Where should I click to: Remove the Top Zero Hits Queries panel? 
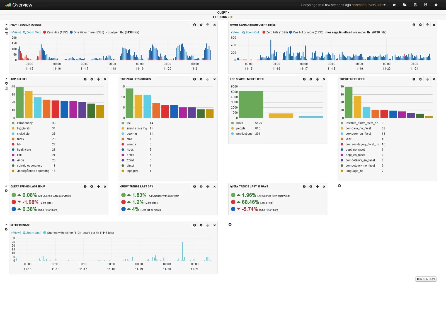(x=214, y=79)
